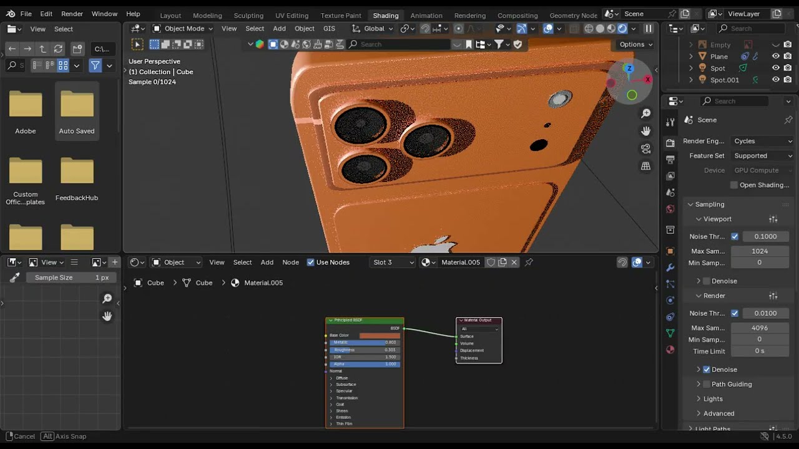Switch file browser to vertical list view

(x=37, y=65)
